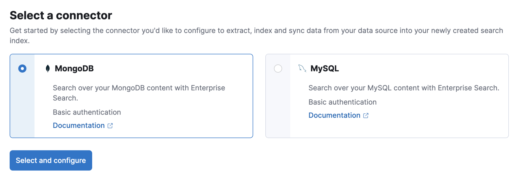
Task: Select the MySQL radio button
Action: pos(278,69)
